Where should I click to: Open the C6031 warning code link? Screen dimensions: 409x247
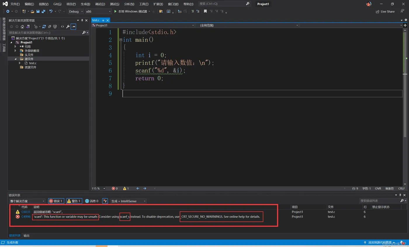pos(26,212)
